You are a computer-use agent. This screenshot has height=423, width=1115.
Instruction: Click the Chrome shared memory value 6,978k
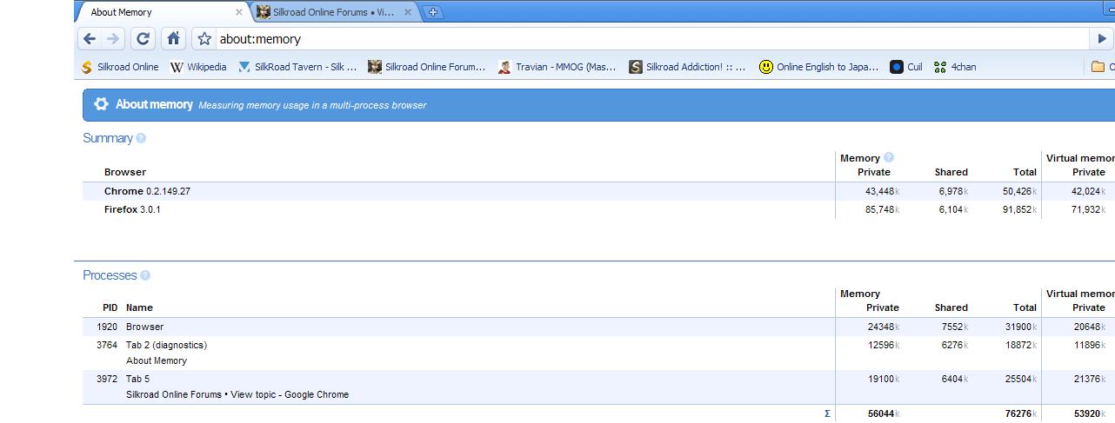(x=953, y=191)
